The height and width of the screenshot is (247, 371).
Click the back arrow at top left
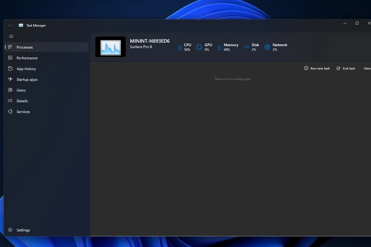pyautogui.click(x=10, y=25)
